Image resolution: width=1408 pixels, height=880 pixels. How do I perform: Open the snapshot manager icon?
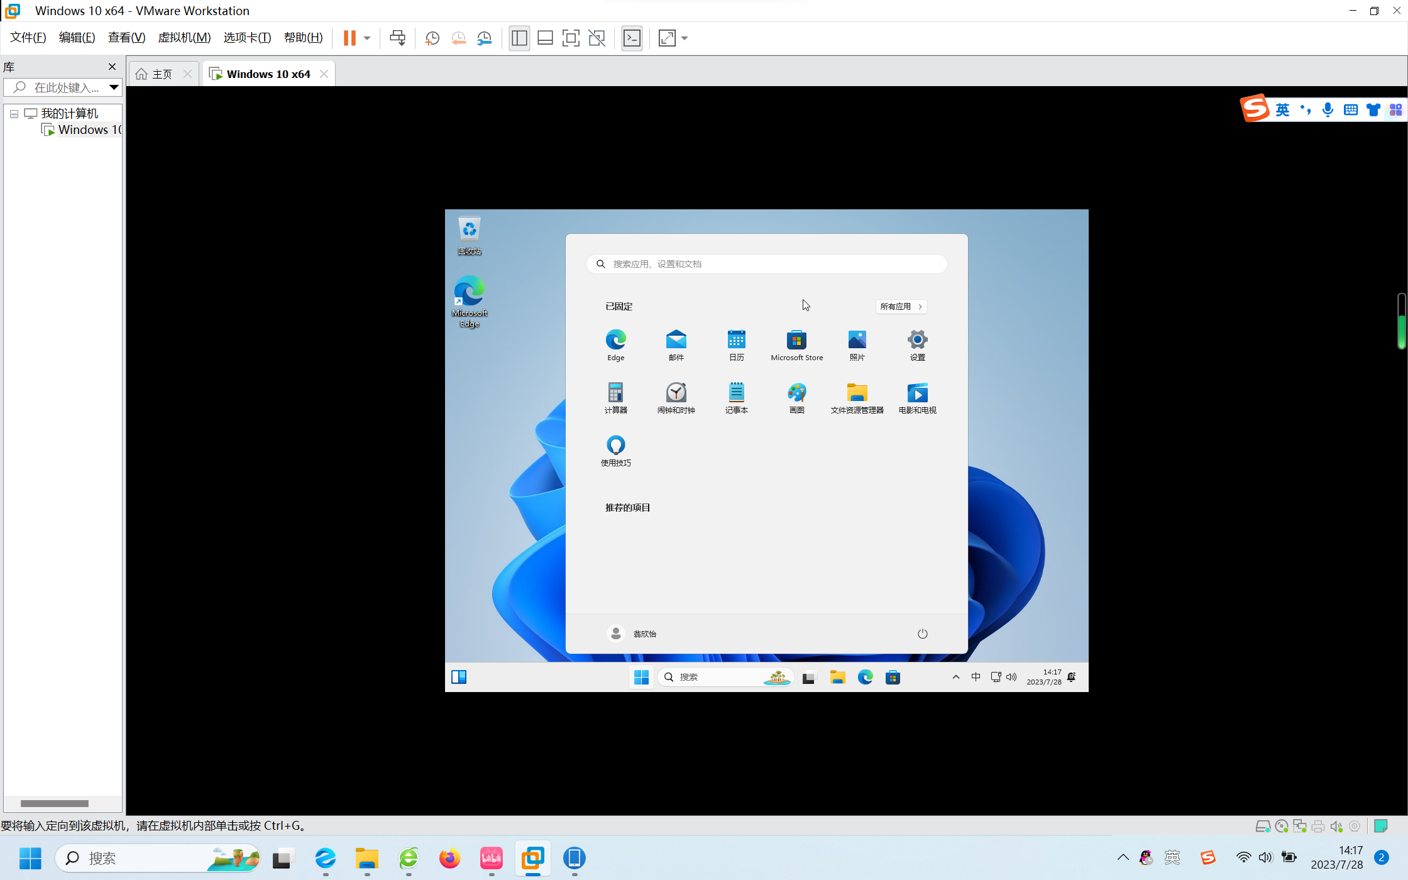[484, 38]
